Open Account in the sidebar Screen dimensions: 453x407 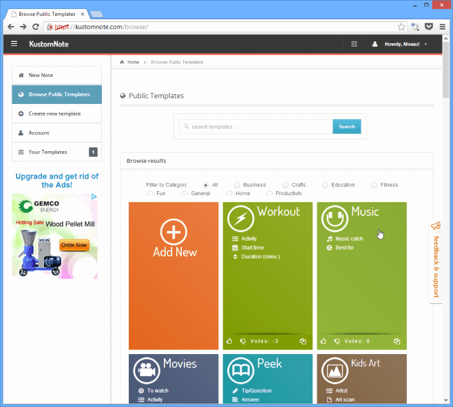(x=56, y=133)
